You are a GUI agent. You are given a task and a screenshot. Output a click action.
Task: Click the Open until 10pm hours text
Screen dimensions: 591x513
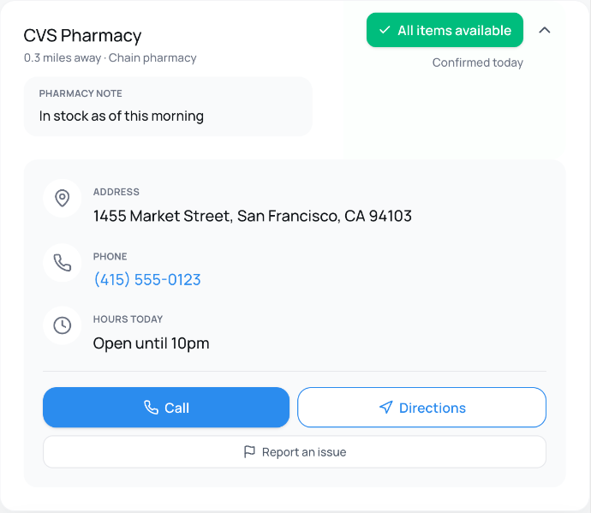(x=151, y=343)
